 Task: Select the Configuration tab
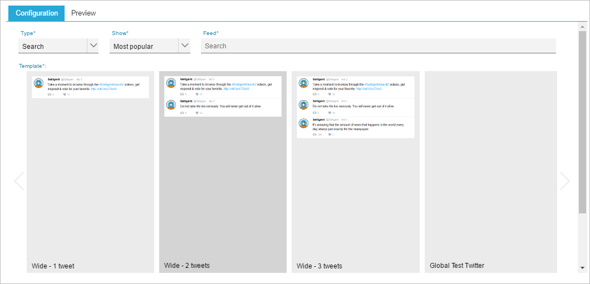coord(37,13)
